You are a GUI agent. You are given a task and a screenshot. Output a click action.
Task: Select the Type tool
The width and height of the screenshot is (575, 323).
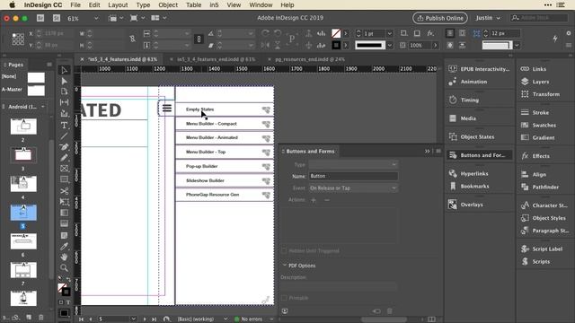pos(64,126)
